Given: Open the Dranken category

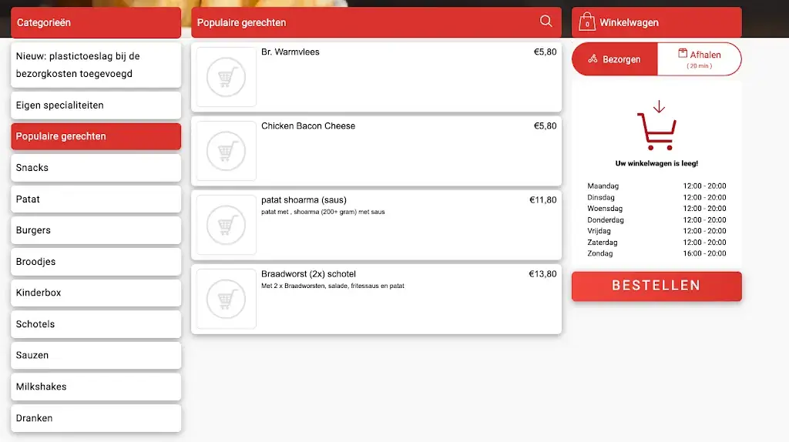Looking at the screenshot, I should 96,418.
